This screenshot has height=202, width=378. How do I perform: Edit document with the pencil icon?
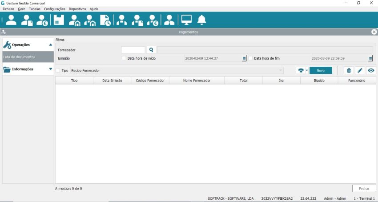(360, 70)
